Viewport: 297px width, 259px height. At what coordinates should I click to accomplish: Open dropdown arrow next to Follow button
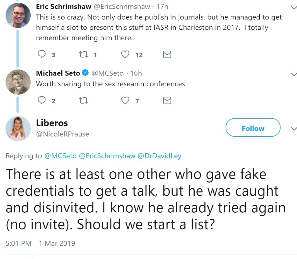(294, 129)
